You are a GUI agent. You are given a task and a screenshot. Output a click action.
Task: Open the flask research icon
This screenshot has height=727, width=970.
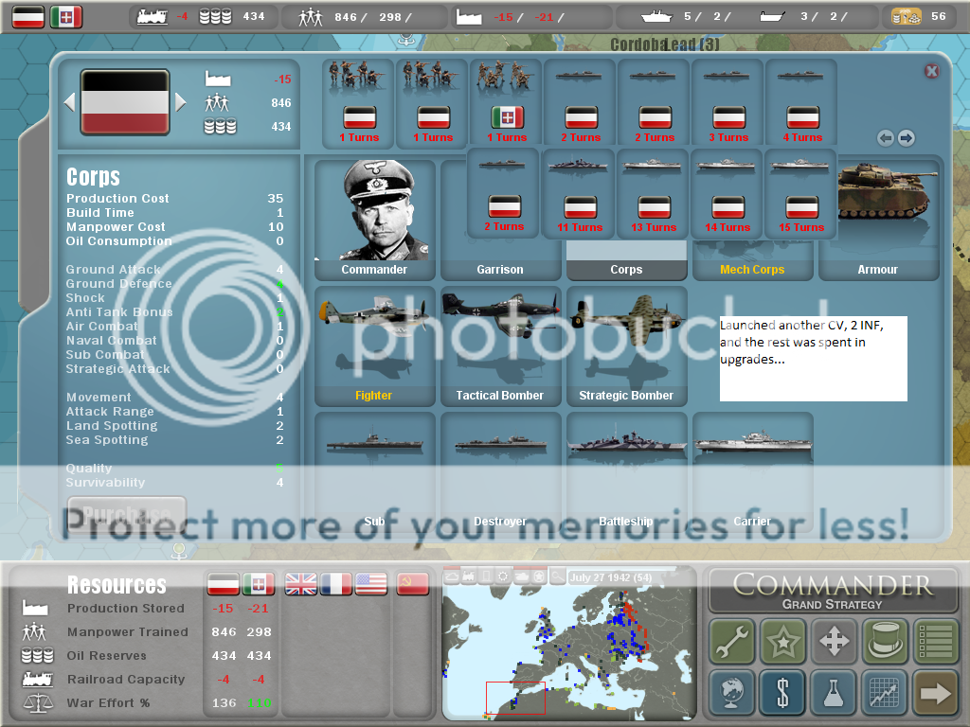834,693
